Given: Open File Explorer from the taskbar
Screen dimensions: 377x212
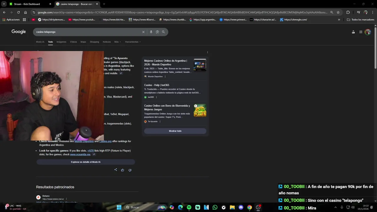Looking at the screenshot, I should click(232, 207).
